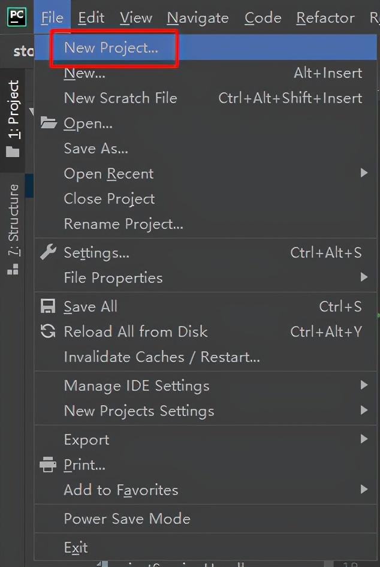Expand the Open Recent submenu arrow
The width and height of the screenshot is (380, 567).
pyautogui.click(x=364, y=173)
